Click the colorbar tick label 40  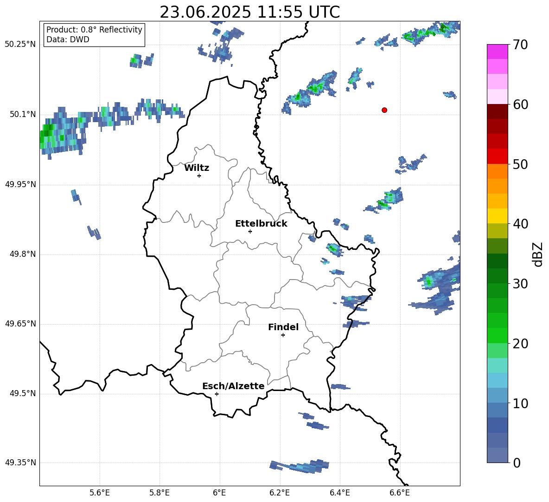520,224
